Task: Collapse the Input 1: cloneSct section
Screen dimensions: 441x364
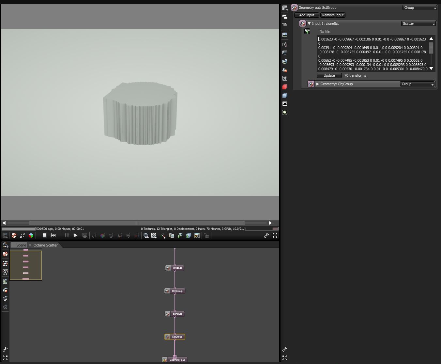Action: tap(309, 24)
